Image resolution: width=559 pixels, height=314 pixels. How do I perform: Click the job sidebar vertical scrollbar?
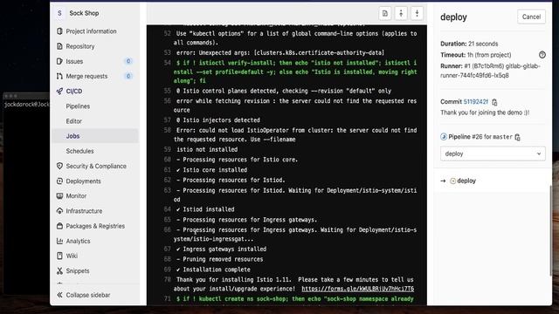[x=551, y=230]
